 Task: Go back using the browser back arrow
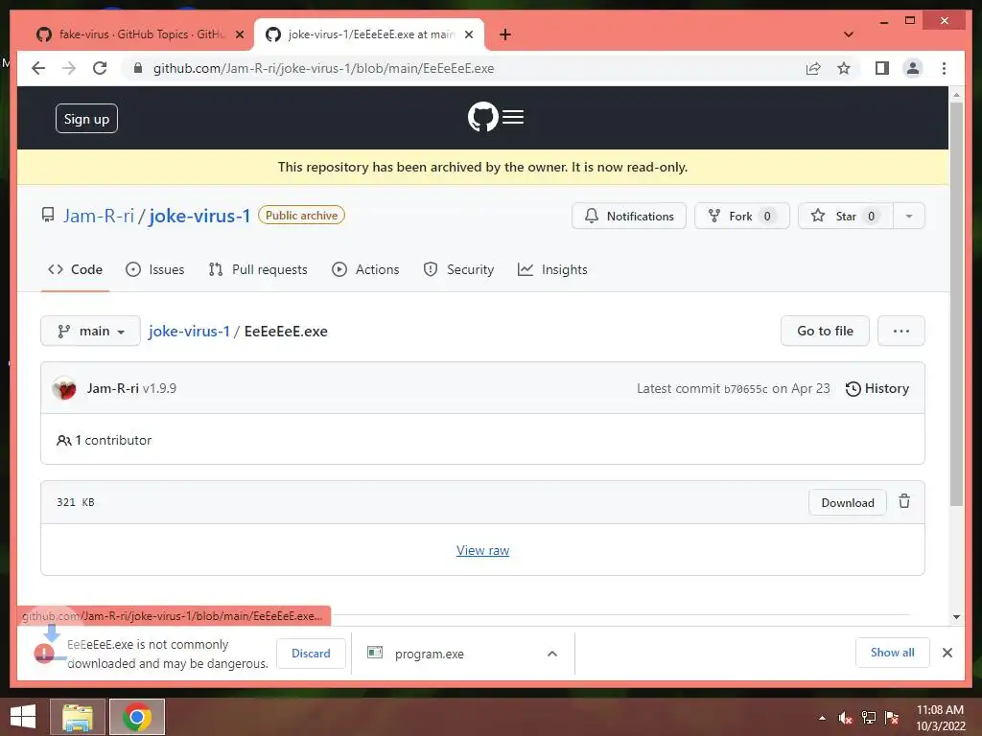pos(38,68)
